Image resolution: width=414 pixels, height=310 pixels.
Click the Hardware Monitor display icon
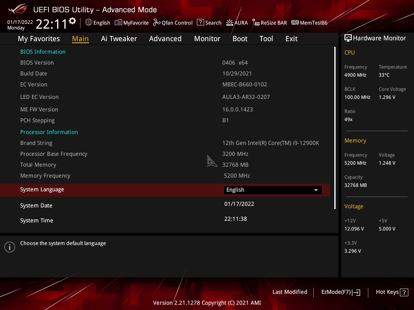pos(348,38)
